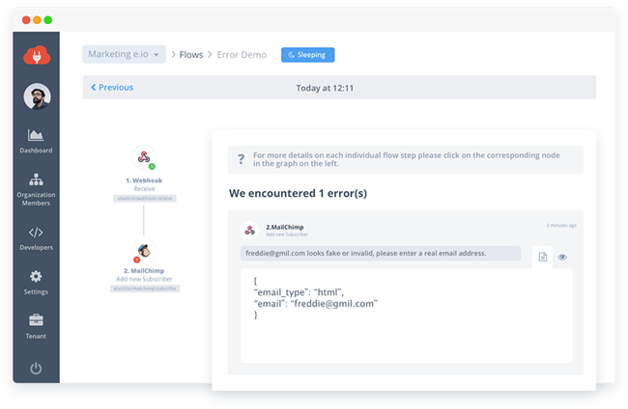The width and height of the screenshot is (628, 409).
Task: Click the red error badge on MailChimp node
Action: (x=136, y=259)
